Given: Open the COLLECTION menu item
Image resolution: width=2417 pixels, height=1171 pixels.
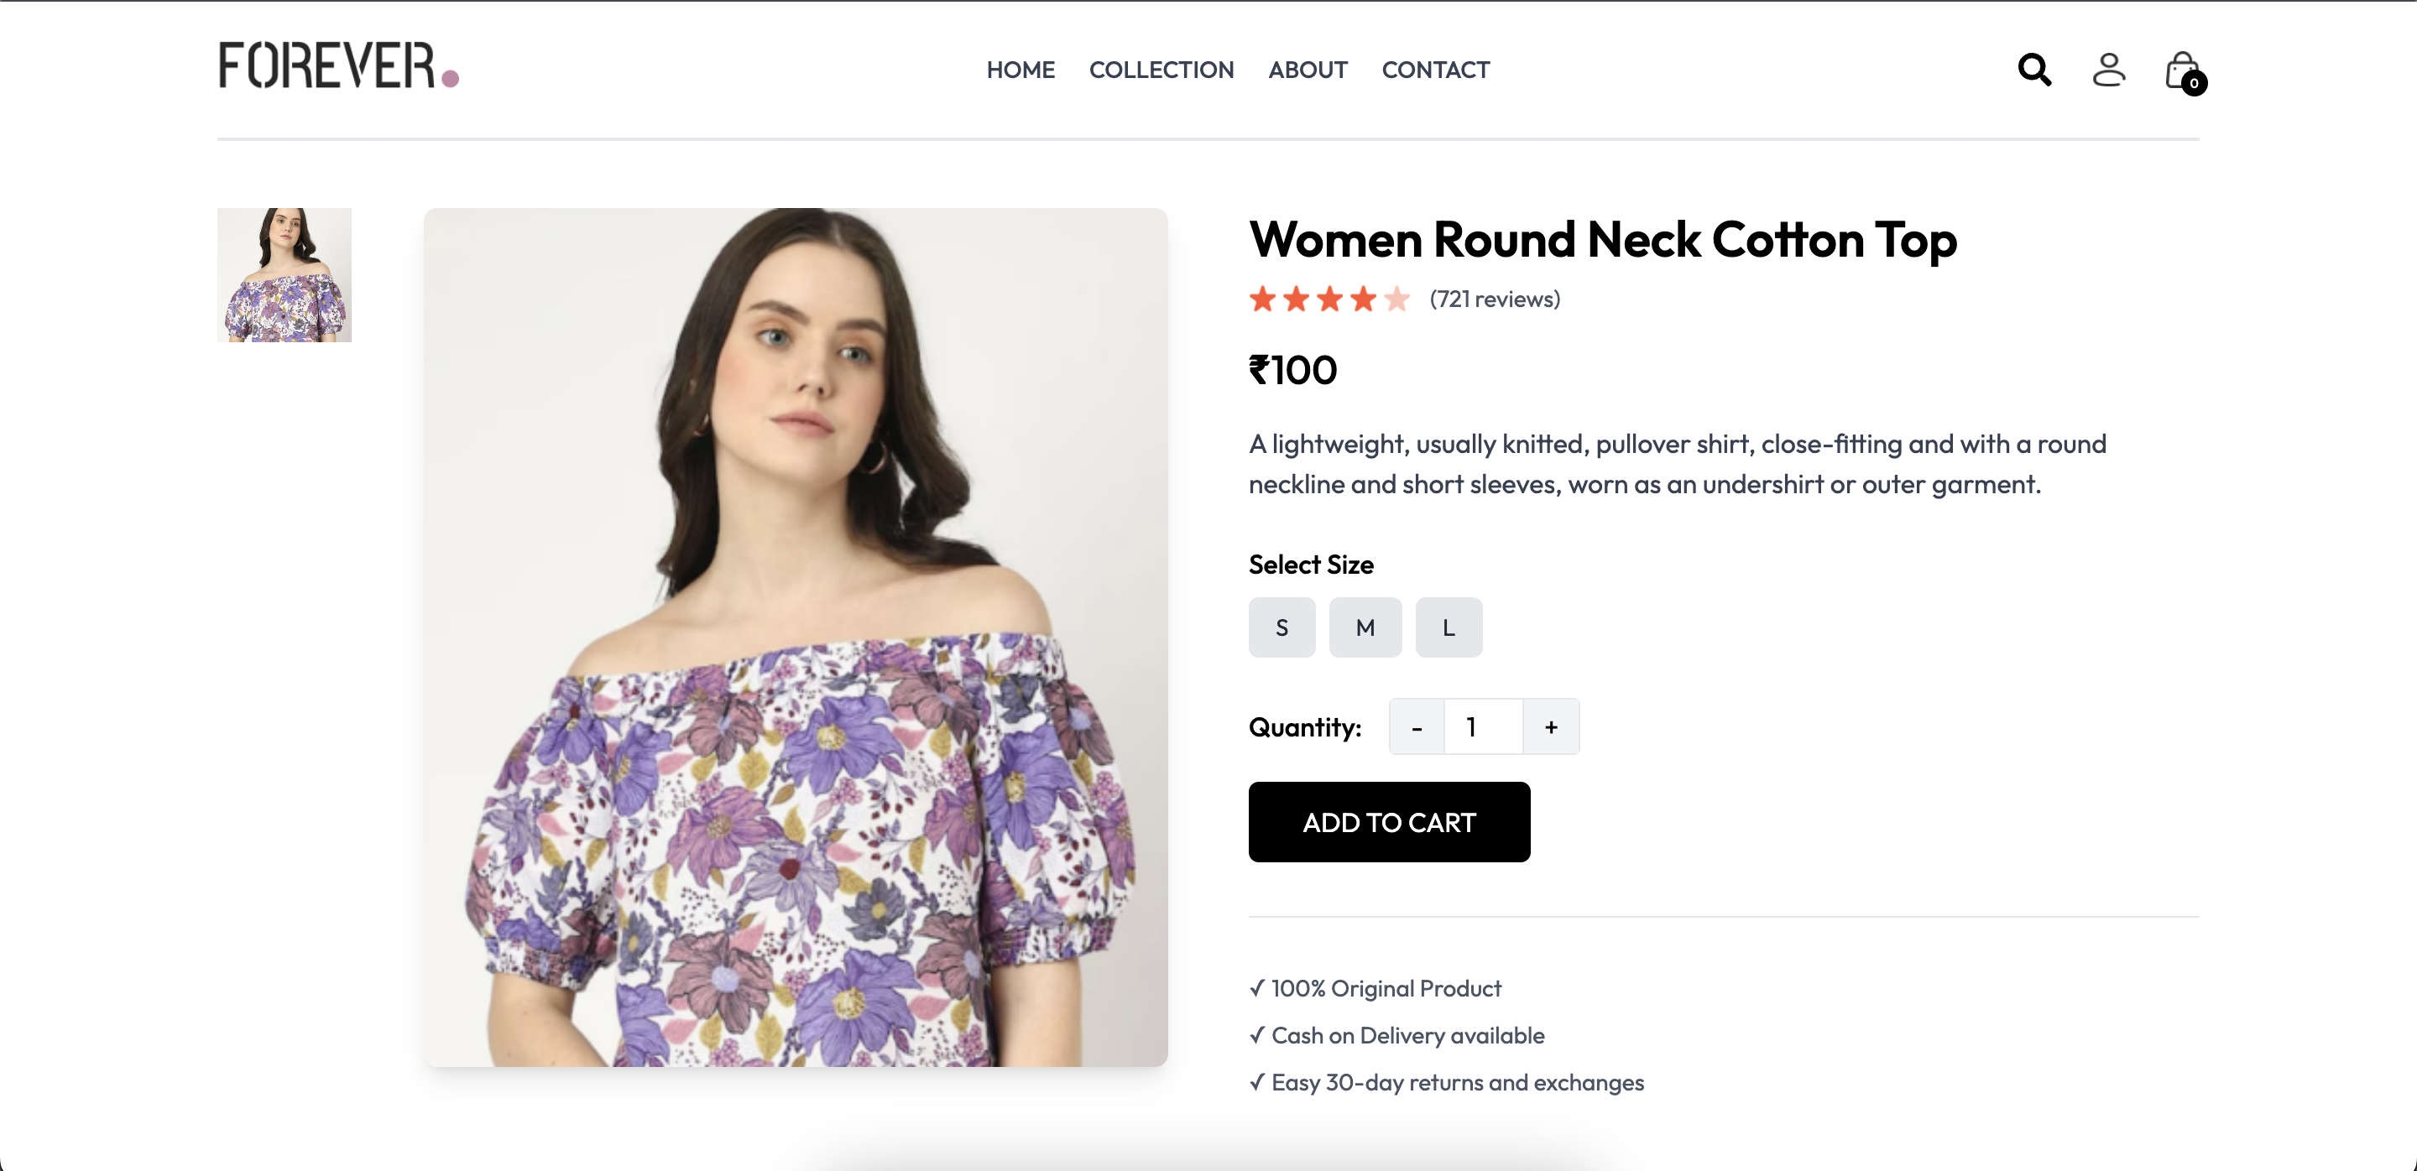Looking at the screenshot, I should click(1162, 70).
